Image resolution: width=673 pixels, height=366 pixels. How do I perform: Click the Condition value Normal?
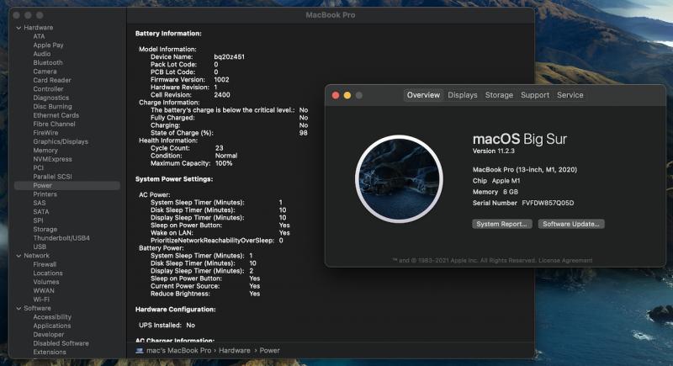point(226,156)
